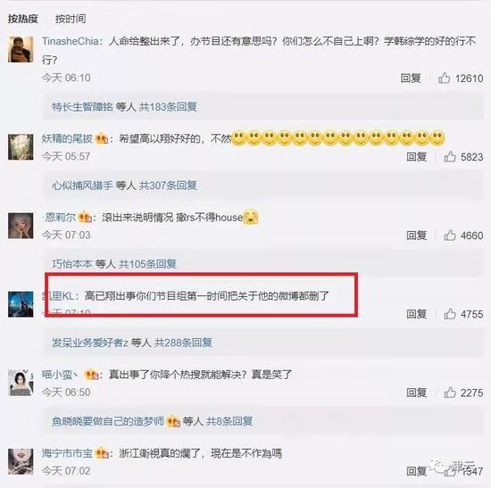Sort comments 按热度
Screen dimensions: 491x488
pos(23,19)
